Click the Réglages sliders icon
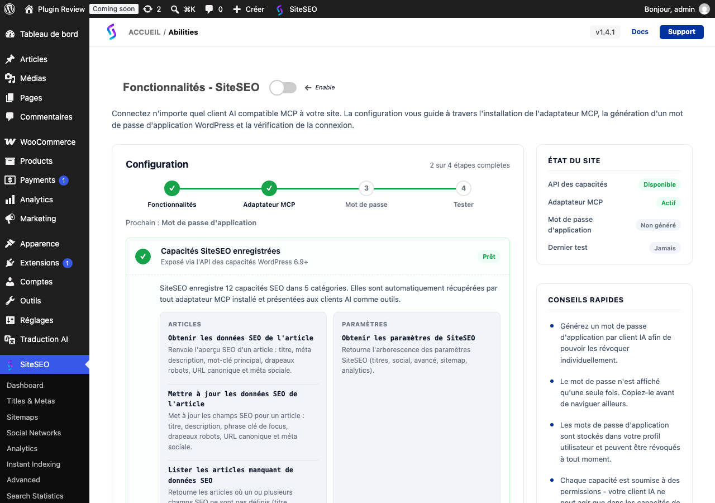Image resolution: width=715 pixels, height=503 pixels. 10,320
